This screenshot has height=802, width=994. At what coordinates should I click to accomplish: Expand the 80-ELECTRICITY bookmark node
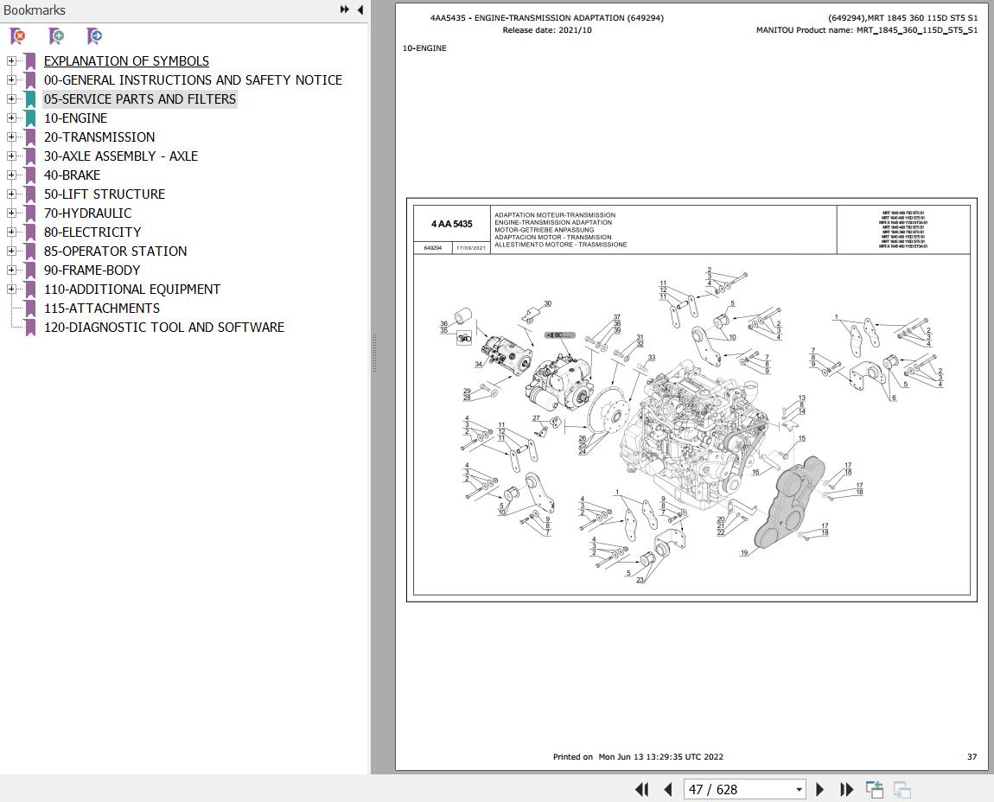coord(10,232)
